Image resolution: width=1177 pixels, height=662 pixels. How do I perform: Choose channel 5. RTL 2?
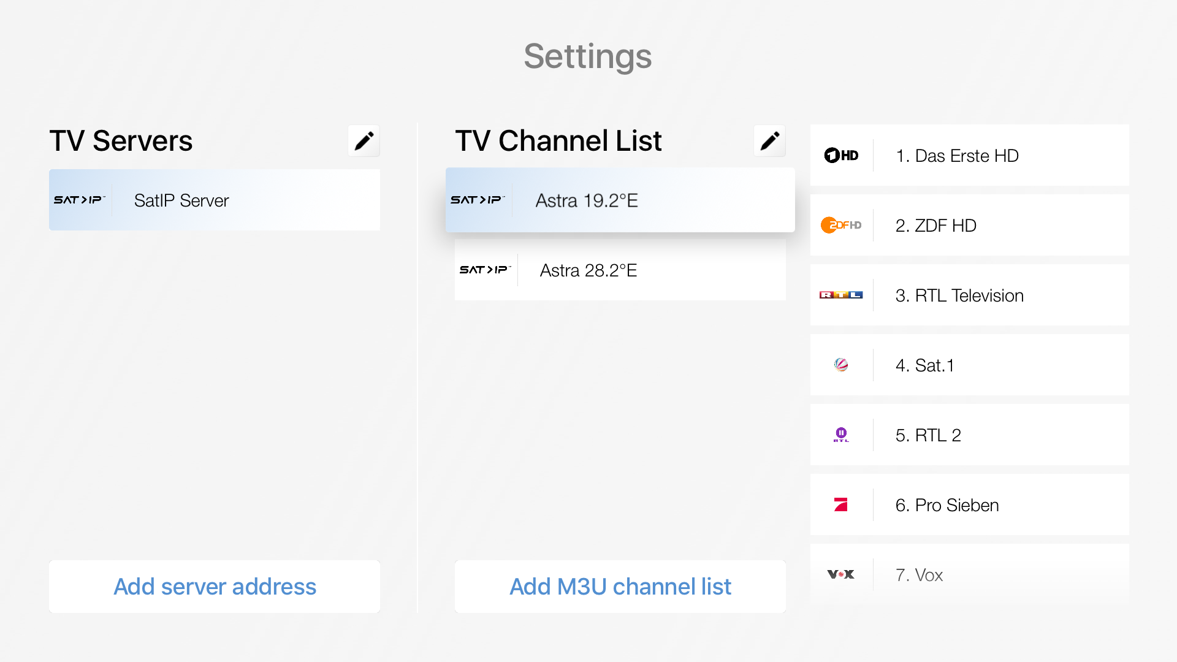[x=970, y=435]
